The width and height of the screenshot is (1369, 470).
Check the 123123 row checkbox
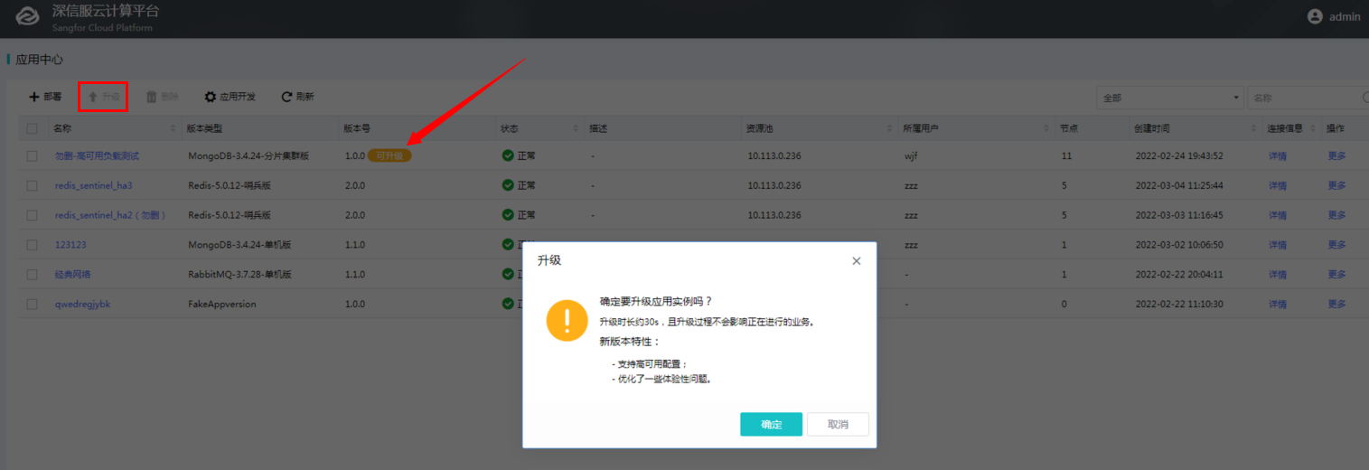click(x=33, y=245)
